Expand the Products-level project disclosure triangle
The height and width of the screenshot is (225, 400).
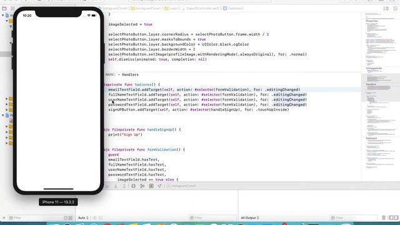pos(2,115)
